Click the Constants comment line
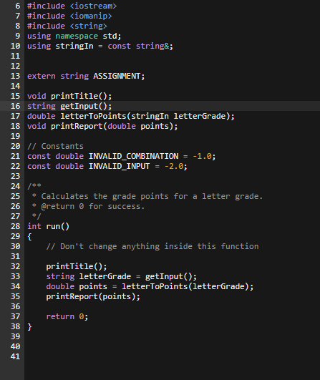Screen dimensions: 320x380 (55, 146)
